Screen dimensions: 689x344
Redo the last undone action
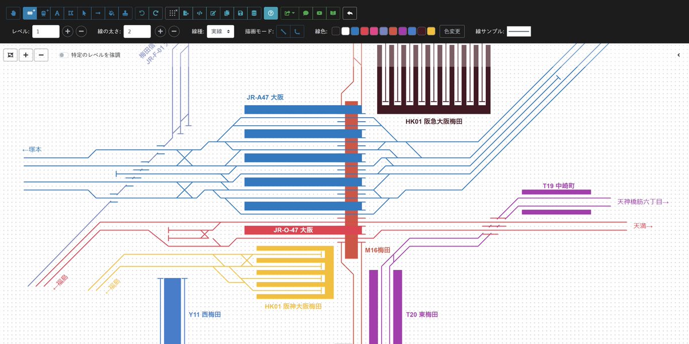(156, 13)
